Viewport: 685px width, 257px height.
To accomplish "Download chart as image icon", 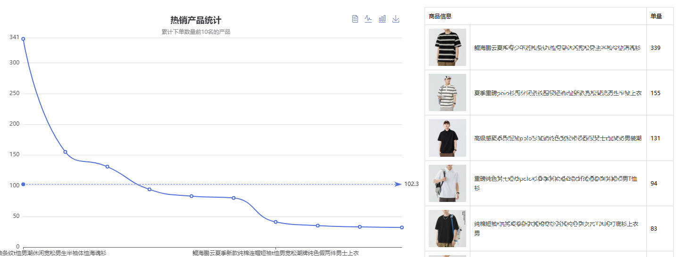I will point(396,19).
